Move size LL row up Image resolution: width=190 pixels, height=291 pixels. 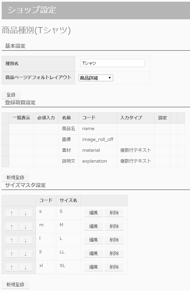point(12,253)
